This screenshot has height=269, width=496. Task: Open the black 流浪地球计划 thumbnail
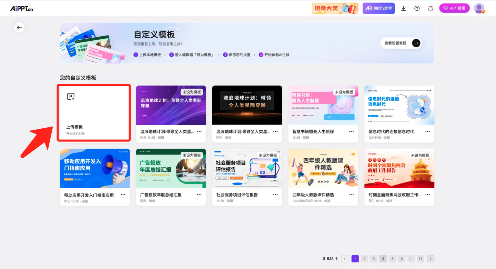247,105
